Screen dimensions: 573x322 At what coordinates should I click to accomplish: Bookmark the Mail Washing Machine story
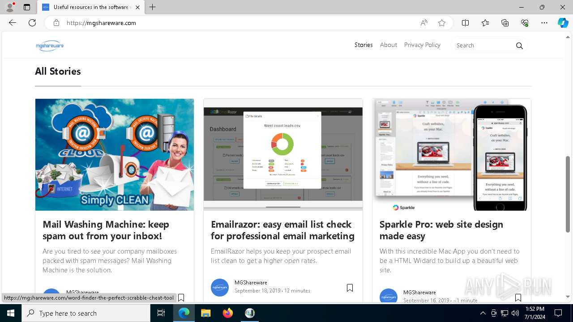181,297
